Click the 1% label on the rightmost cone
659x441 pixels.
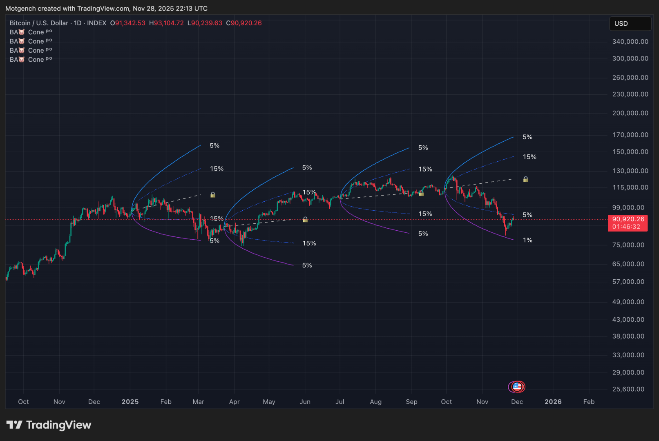[527, 240]
